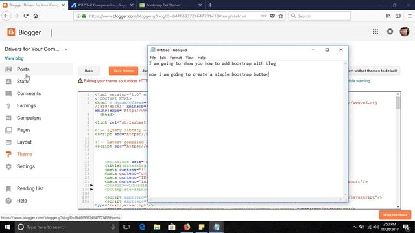Screen dimensions: 415x233
Task: Open the account profile avatar
Action: pyautogui.click(x=405, y=32)
